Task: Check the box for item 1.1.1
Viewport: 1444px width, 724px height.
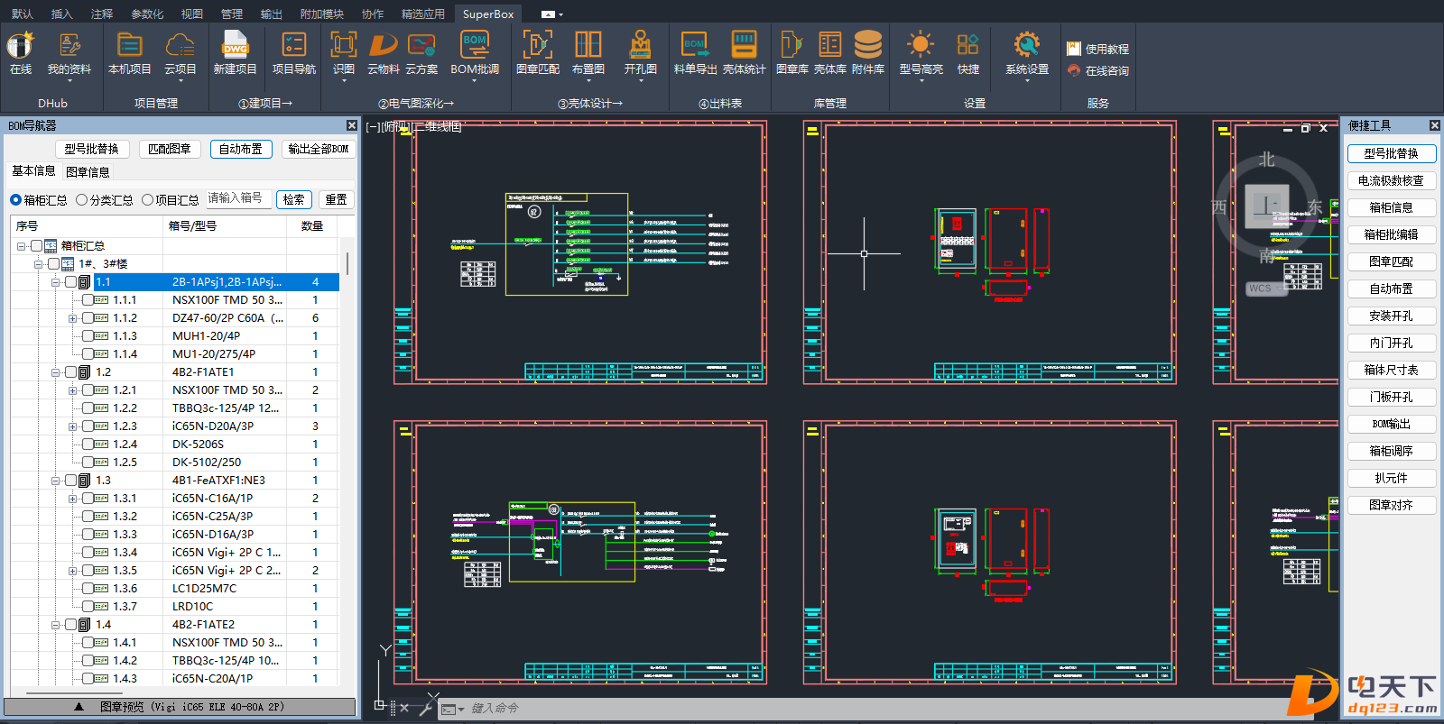Action: [88, 300]
